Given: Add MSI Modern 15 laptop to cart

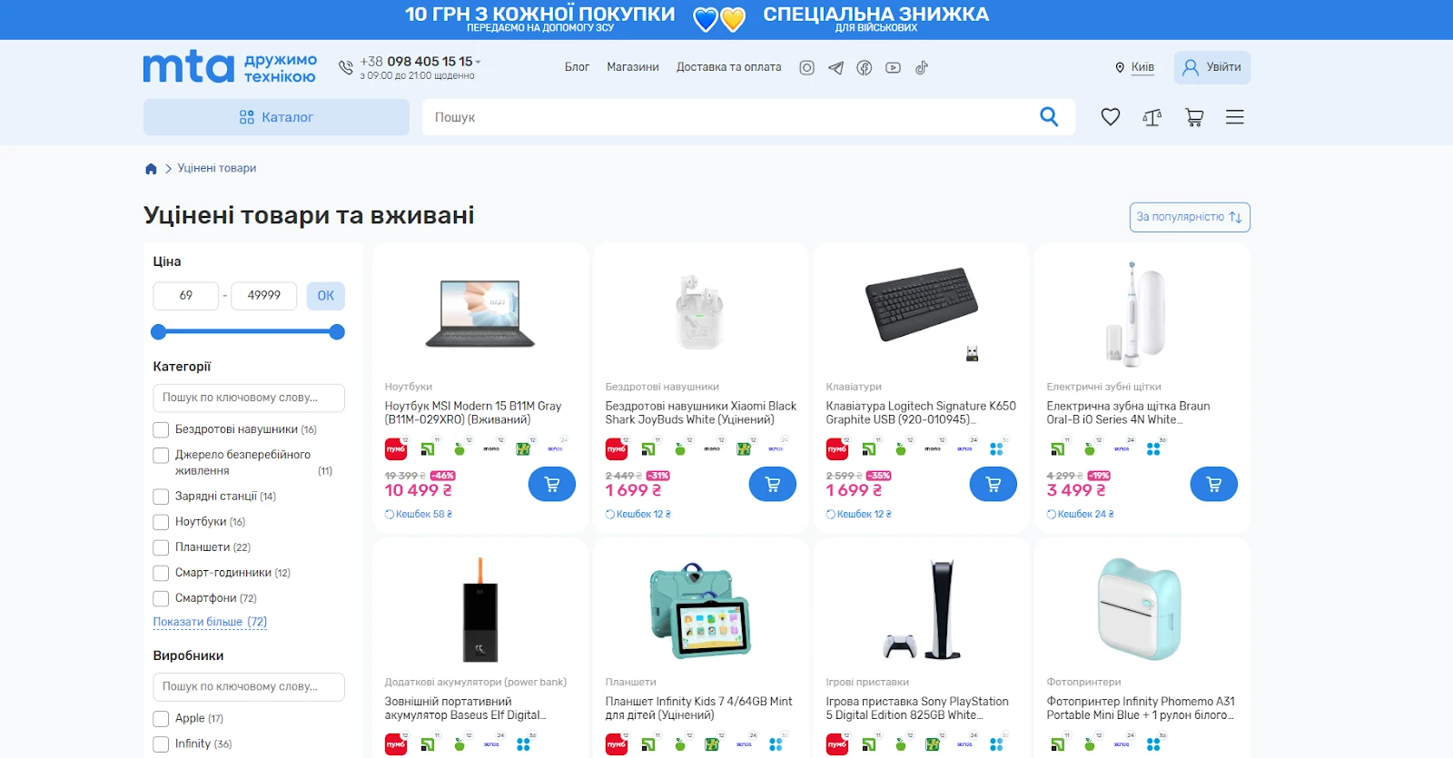Looking at the screenshot, I should click(552, 485).
